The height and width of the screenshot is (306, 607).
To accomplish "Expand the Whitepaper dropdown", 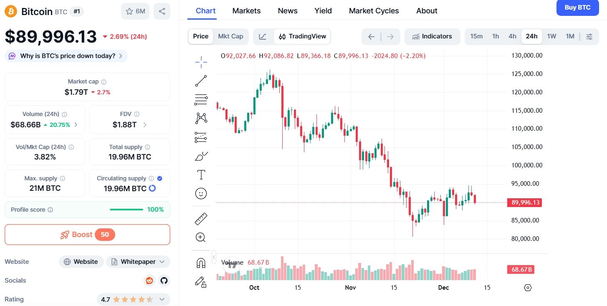I will pyautogui.click(x=161, y=261).
